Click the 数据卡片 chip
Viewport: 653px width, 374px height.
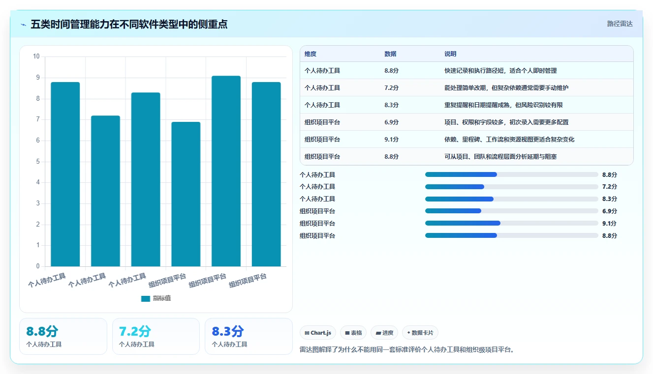pos(420,333)
